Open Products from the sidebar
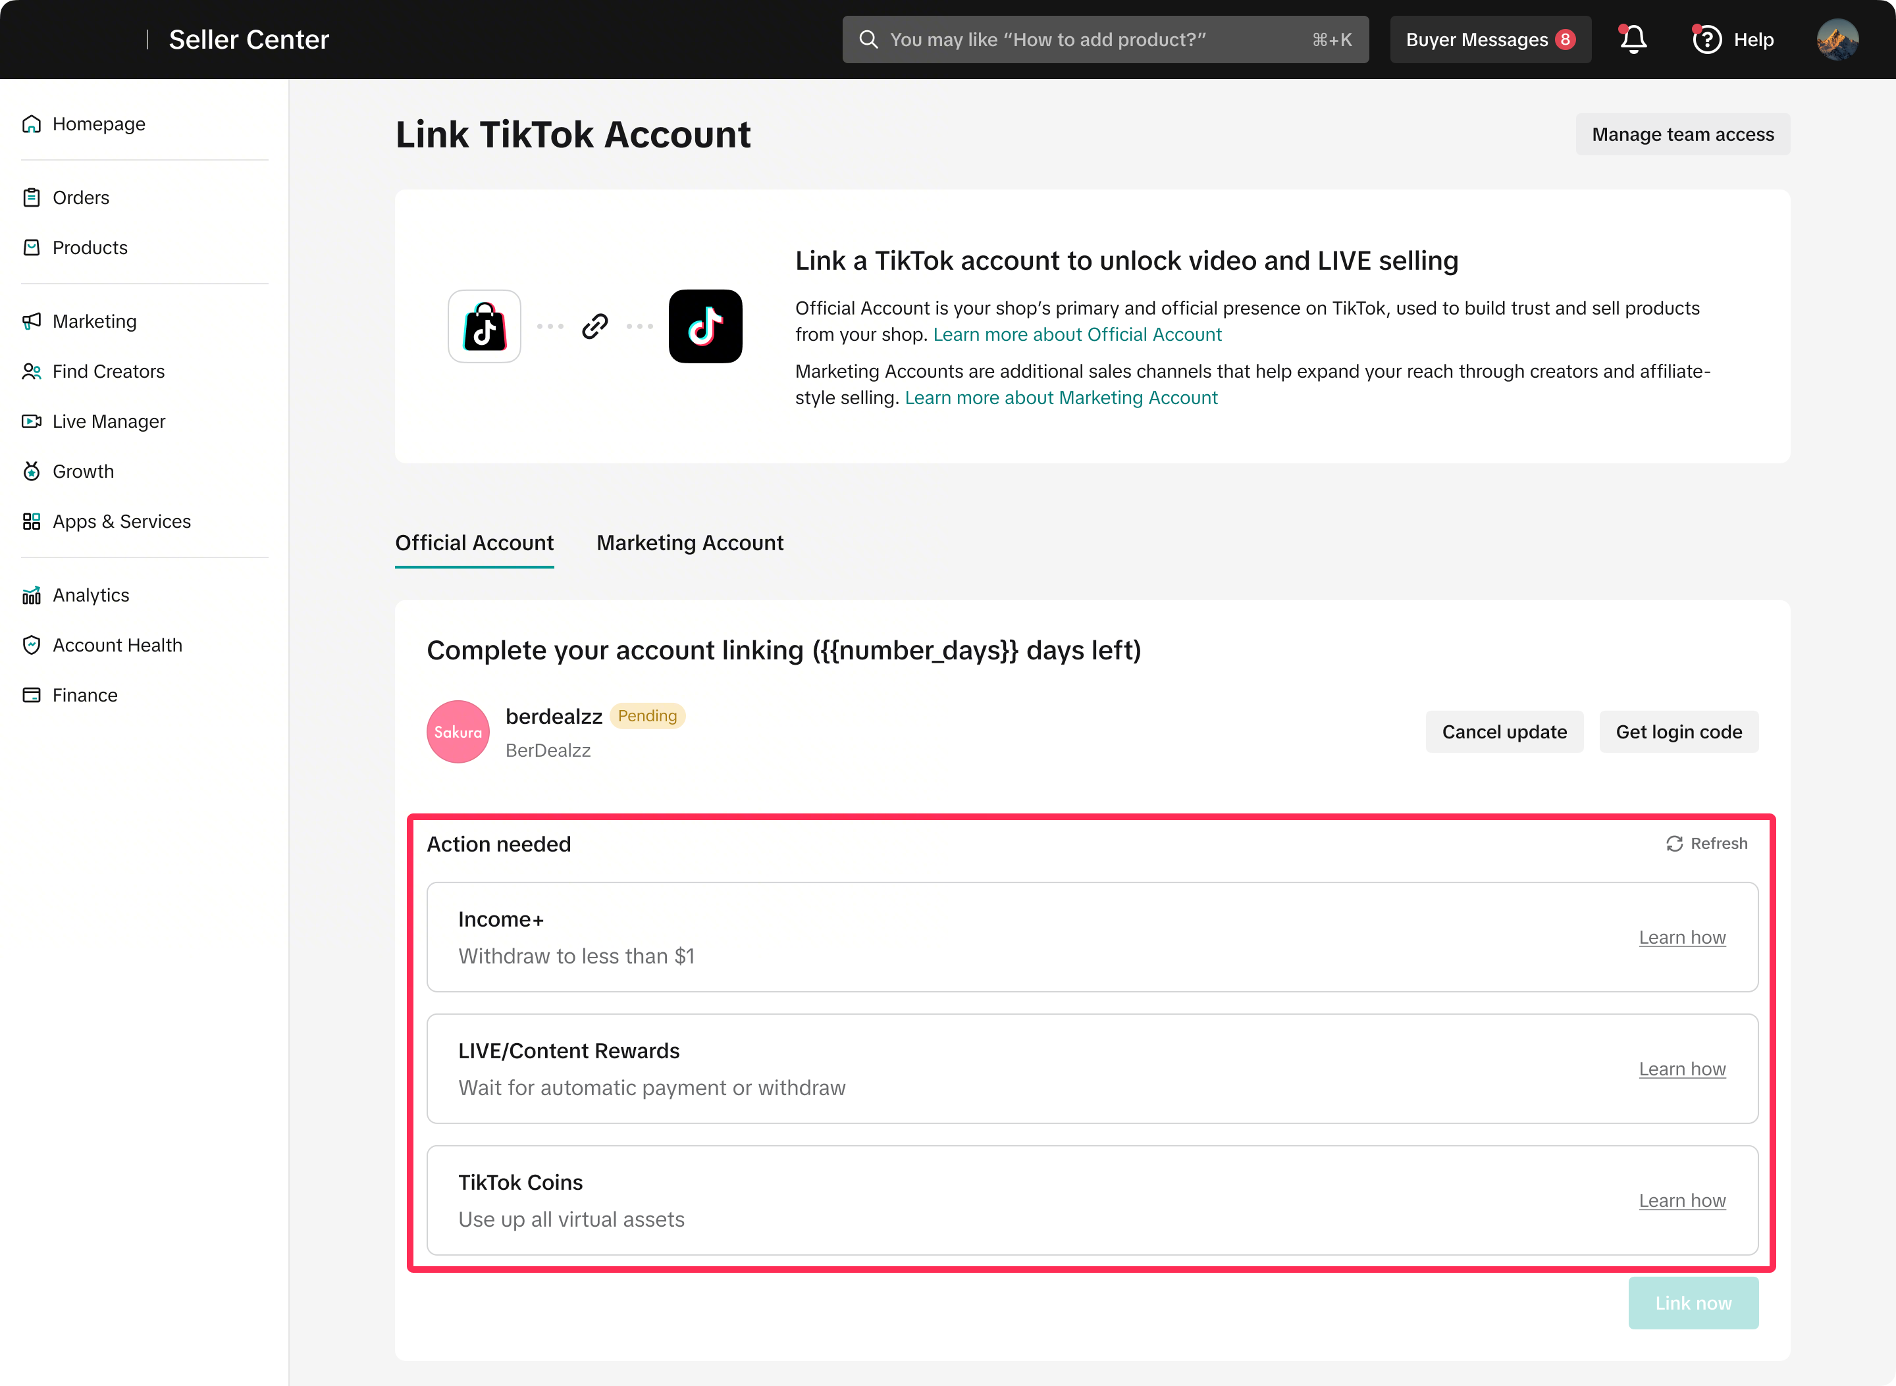The height and width of the screenshot is (1386, 1896). pos(76,247)
